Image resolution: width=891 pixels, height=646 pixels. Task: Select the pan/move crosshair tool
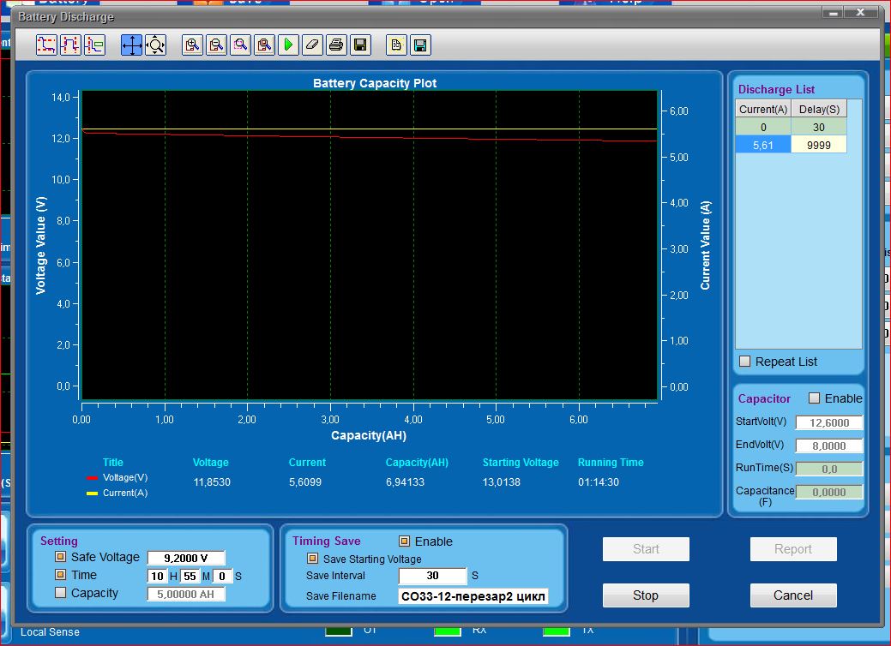click(x=131, y=45)
